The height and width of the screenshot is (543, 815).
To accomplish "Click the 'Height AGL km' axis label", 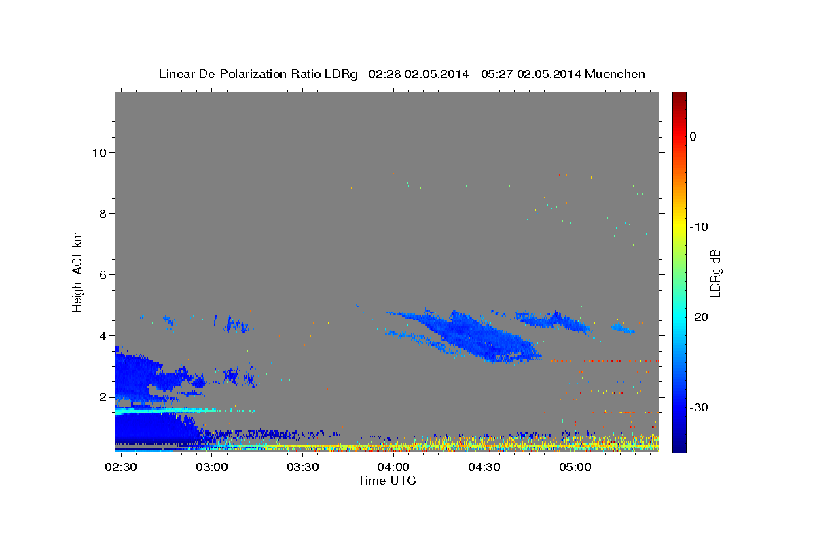I will [x=78, y=271].
